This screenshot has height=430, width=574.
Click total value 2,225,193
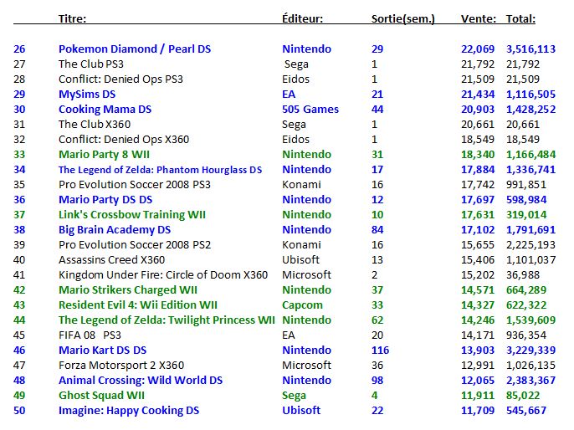(x=530, y=245)
